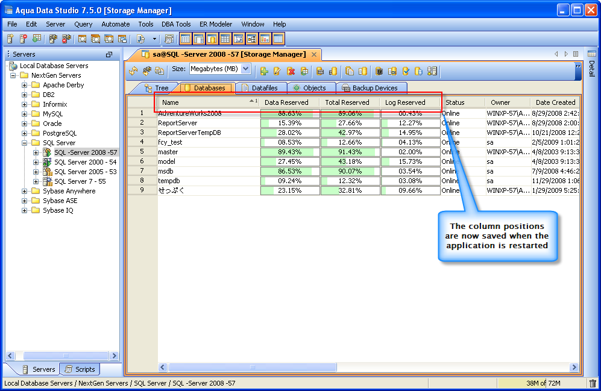The image size is (601, 391).
Task: Expand the SQL Server 7 - 55 node
Action: [x=36, y=181]
